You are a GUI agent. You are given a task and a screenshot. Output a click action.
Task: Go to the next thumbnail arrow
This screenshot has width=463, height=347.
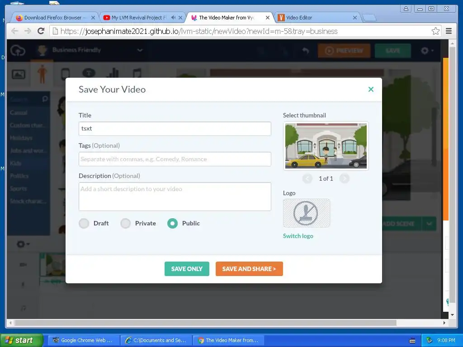click(x=344, y=178)
